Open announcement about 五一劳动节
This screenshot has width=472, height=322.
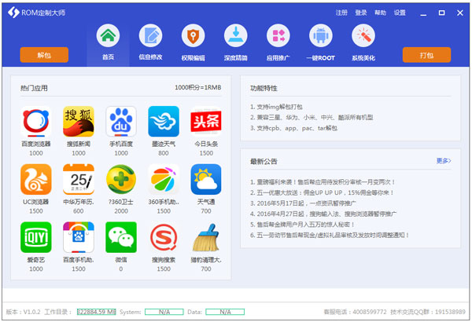(x=330, y=235)
